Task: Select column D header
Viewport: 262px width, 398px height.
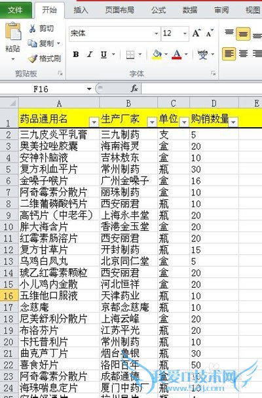Action: click(214, 104)
